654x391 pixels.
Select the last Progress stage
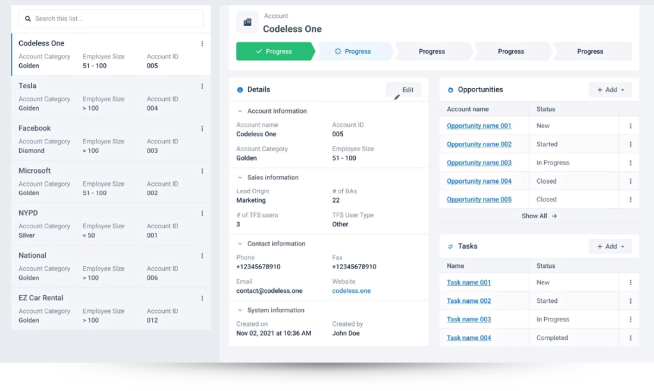pos(591,51)
